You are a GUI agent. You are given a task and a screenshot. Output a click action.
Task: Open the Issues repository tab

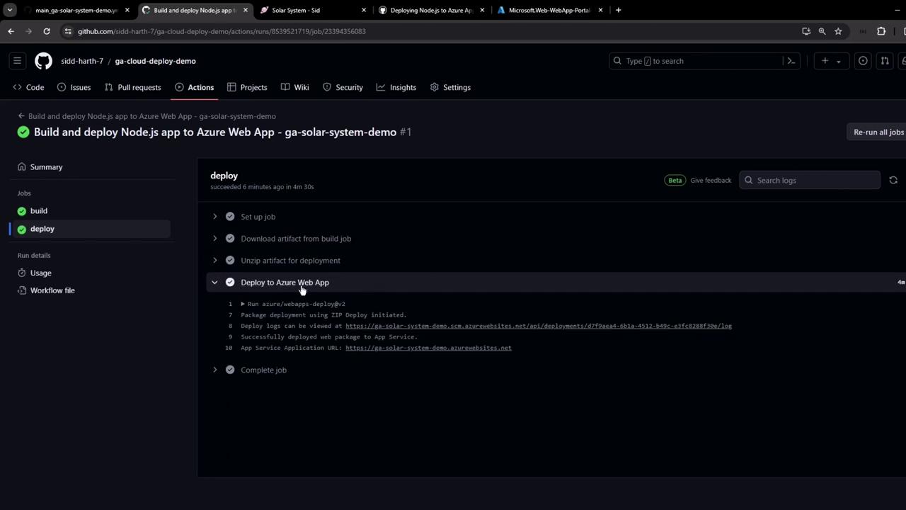click(x=74, y=87)
